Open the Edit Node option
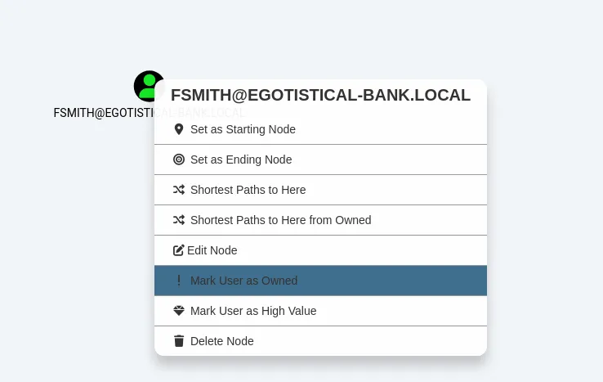 tap(212, 250)
